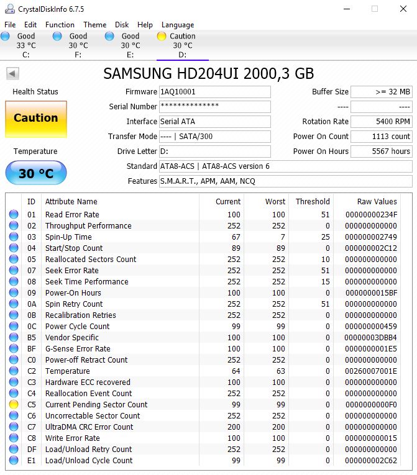Open the Edit menu
The height and width of the screenshot is (475, 417).
click(x=30, y=25)
